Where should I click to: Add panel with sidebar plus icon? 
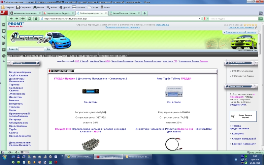click(4, 61)
